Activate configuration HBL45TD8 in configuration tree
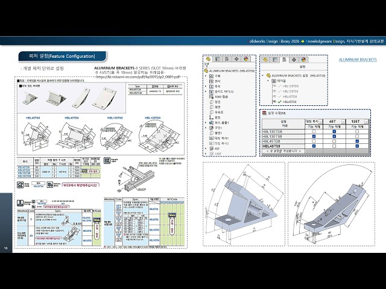Screen dimensions: 386x289 click(x=289, y=96)
